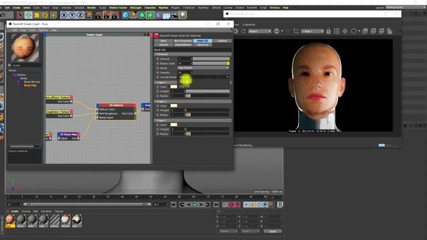Viewport: 427px width, 240px height.
Task: Toggle Z axis lock
Action: [80, 15]
